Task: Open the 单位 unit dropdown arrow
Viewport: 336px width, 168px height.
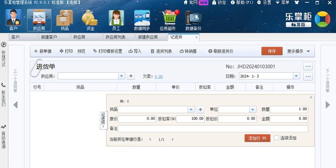Action: coord(253,110)
